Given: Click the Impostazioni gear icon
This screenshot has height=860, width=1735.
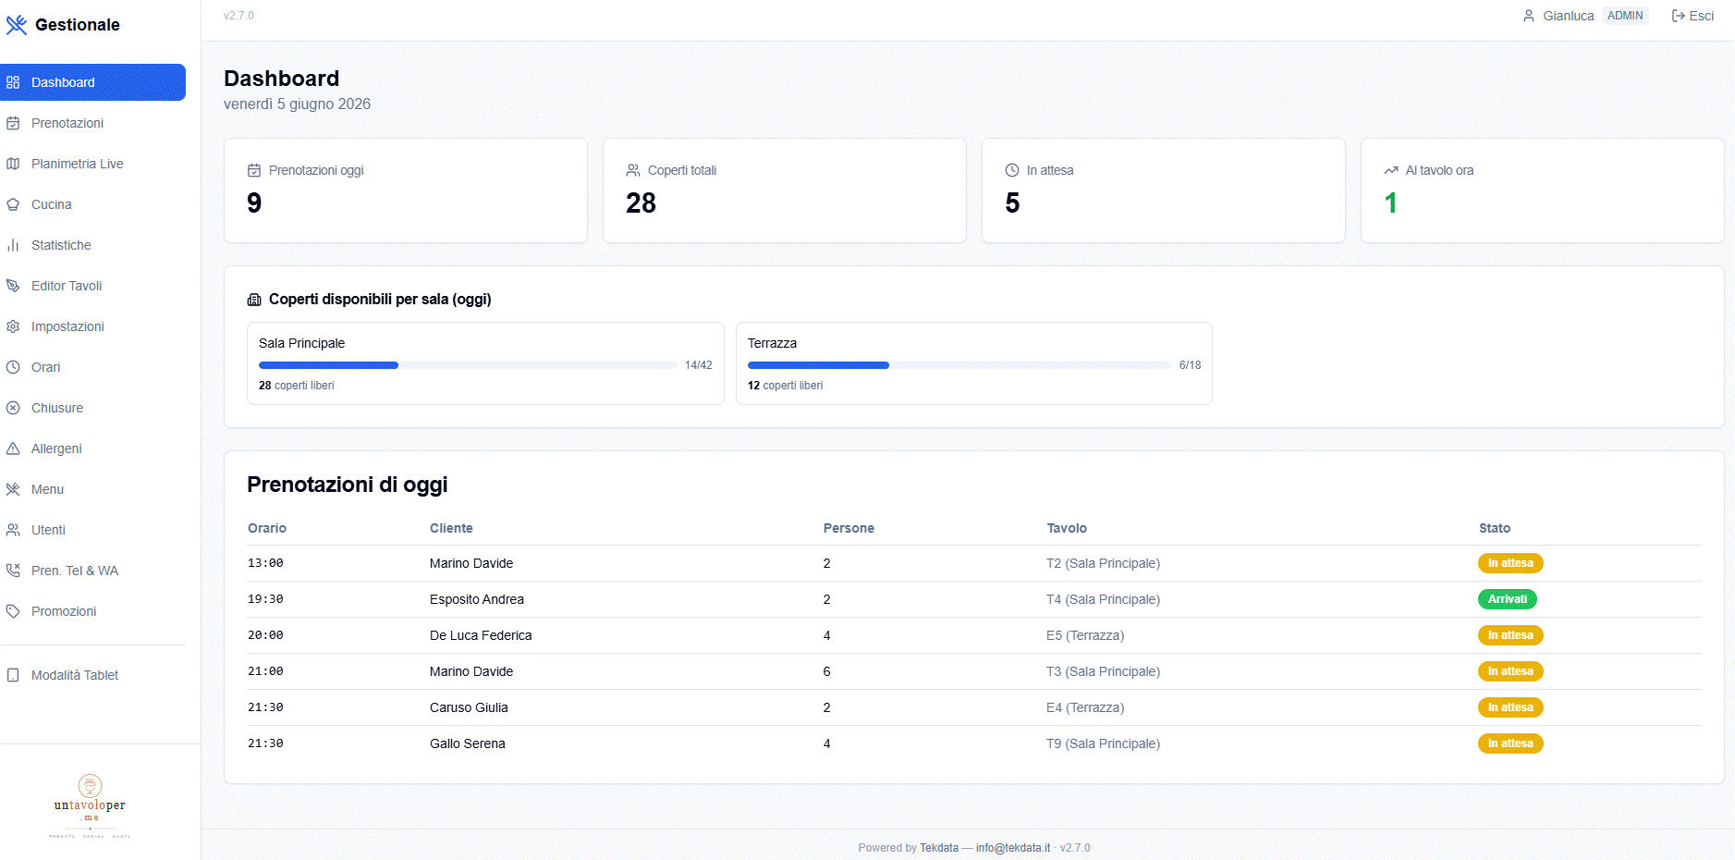Looking at the screenshot, I should [13, 326].
